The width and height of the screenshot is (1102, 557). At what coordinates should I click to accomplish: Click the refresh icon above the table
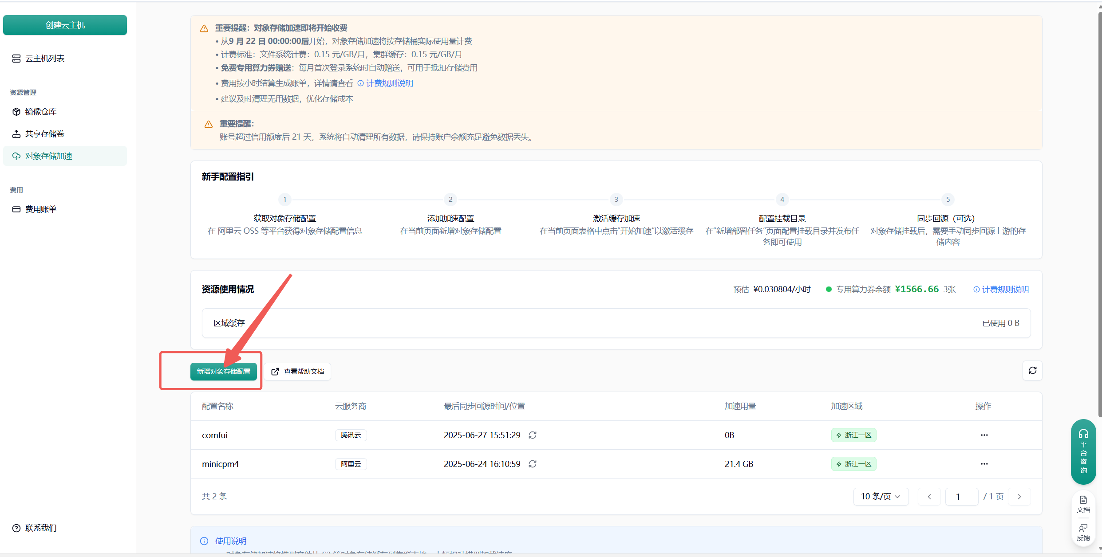(x=1032, y=370)
